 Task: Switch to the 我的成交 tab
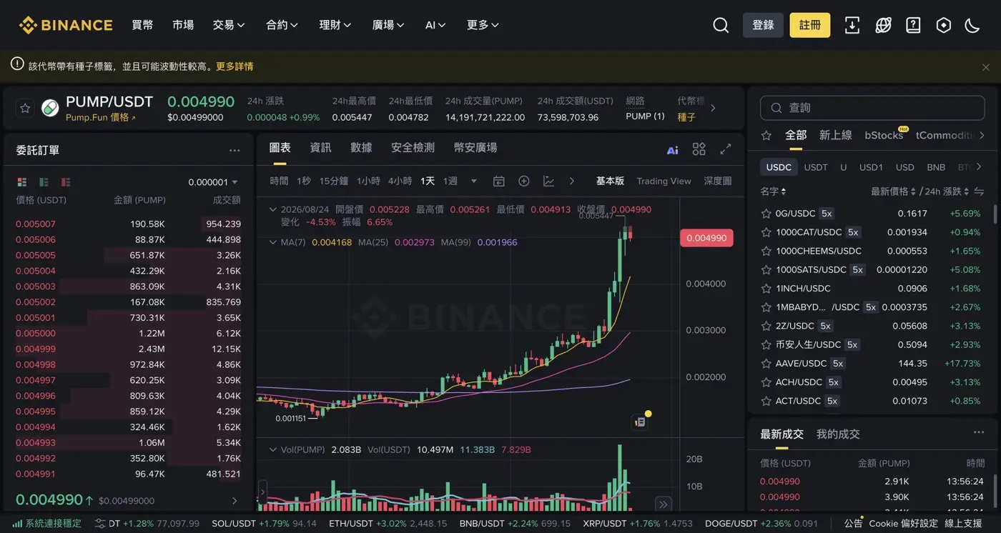point(838,434)
